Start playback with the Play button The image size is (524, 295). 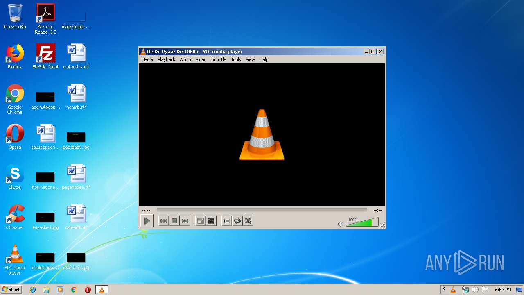pos(147,221)
